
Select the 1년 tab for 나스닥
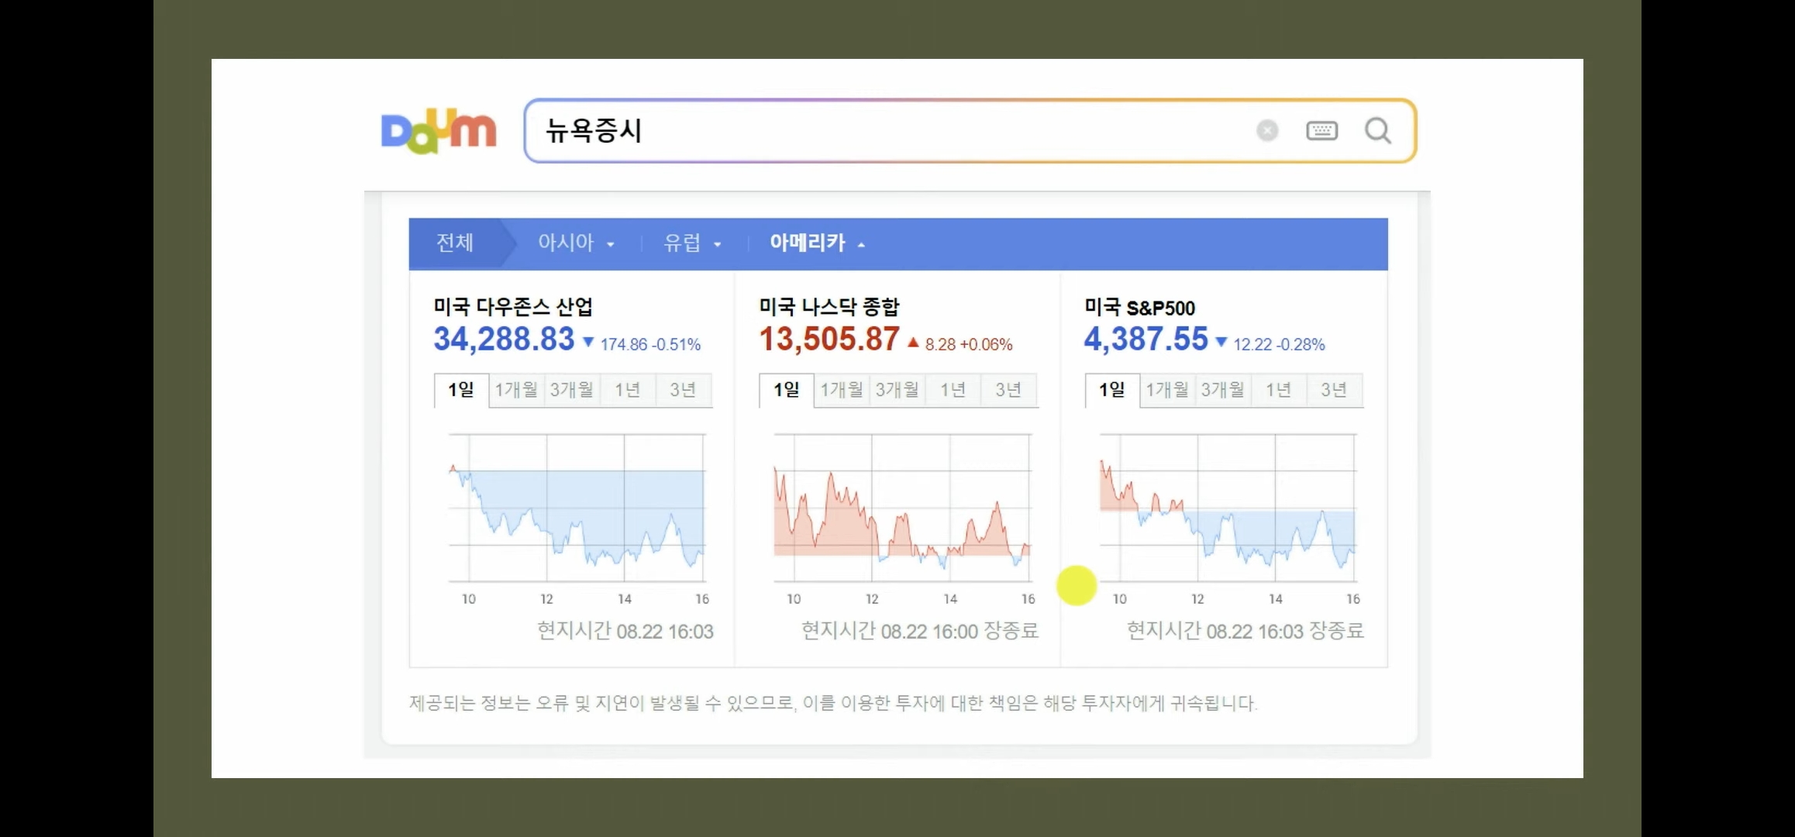953,390
